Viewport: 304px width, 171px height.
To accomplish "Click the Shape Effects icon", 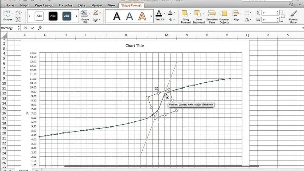I will pos(96,19).
